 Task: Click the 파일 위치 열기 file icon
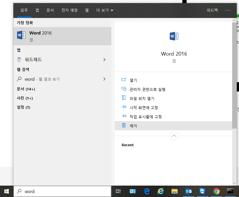pyautogui.click(x=124, y=98)
